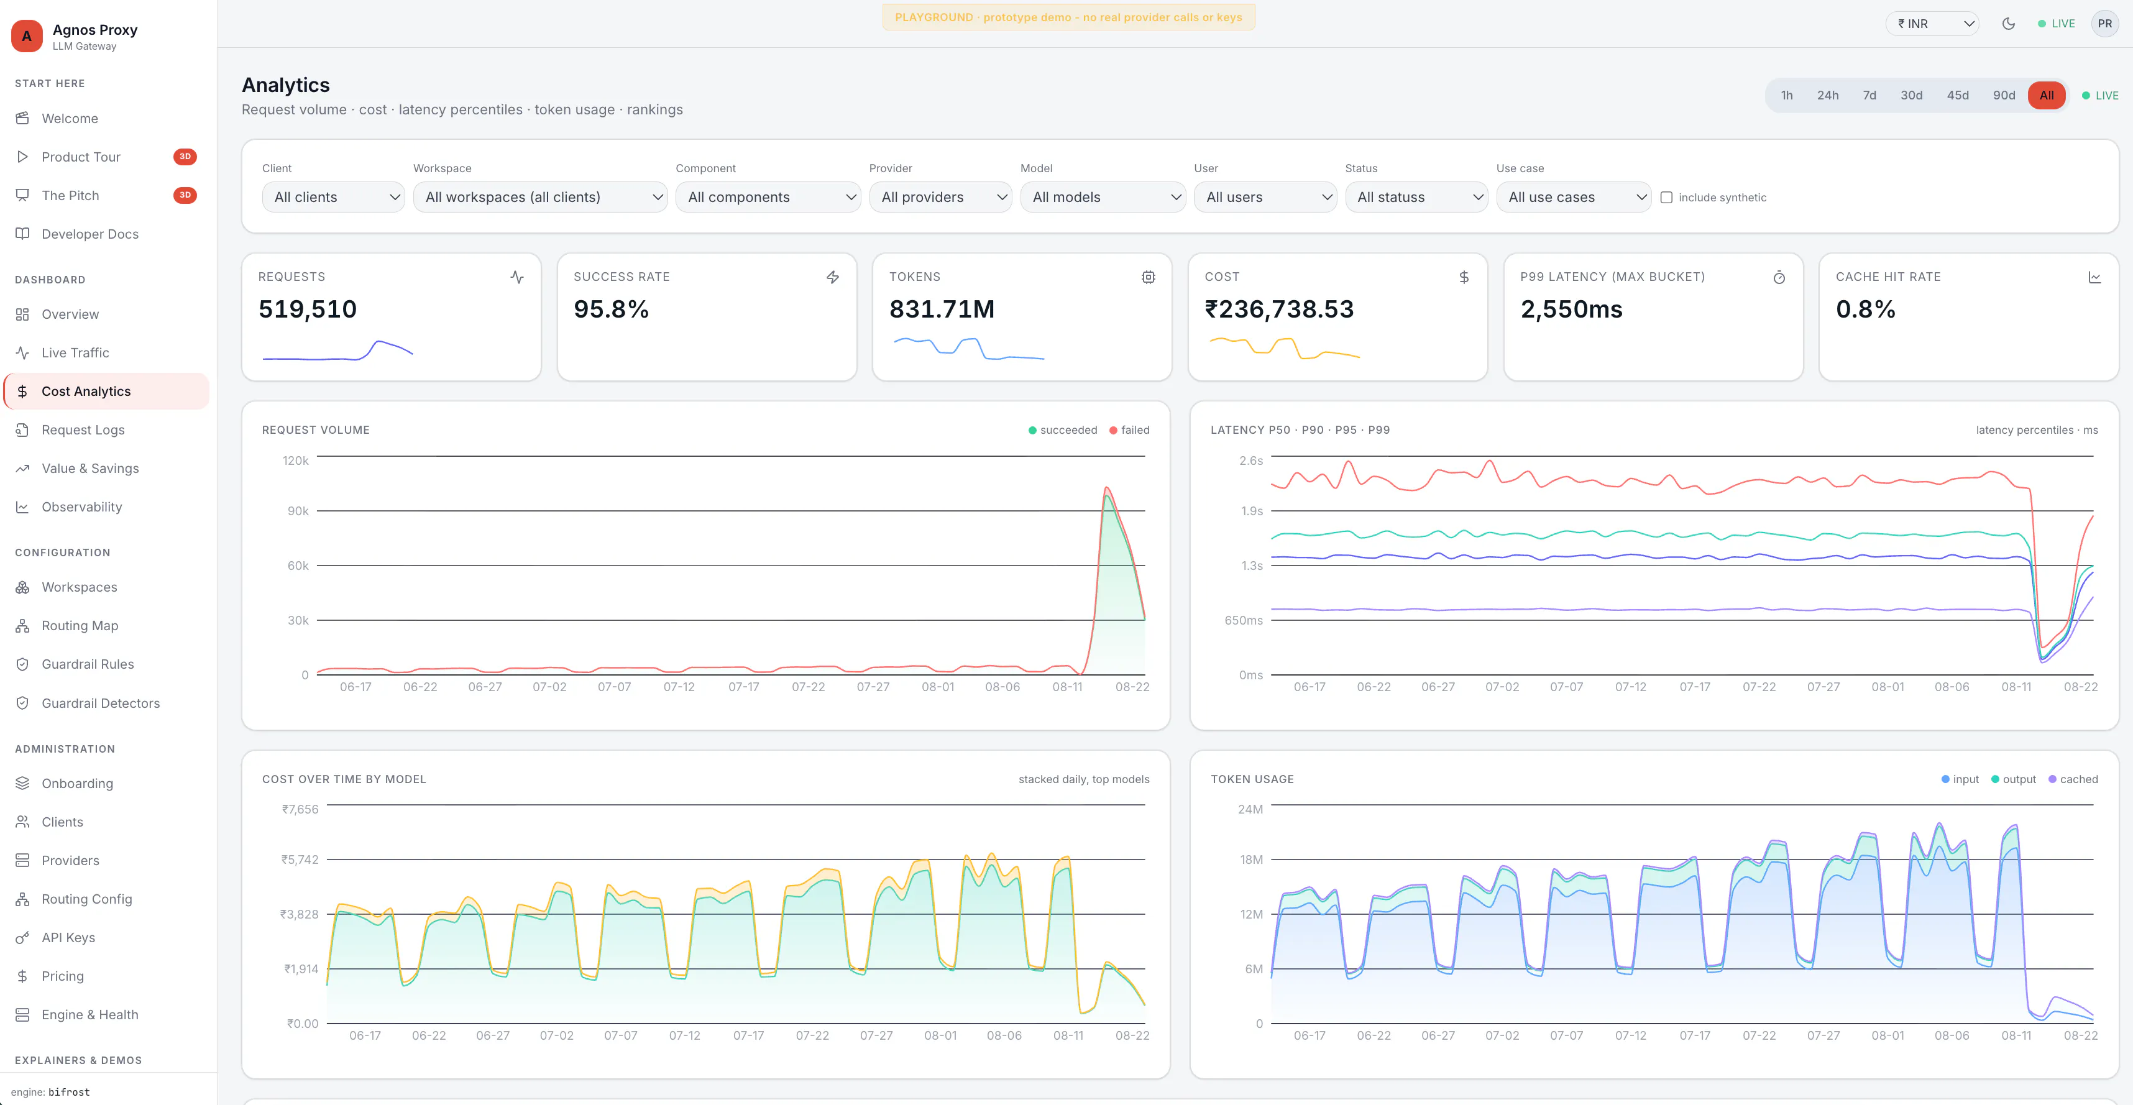Click the 3D badge next to The Pitch
The width and height of the screenshot is (2133, 1105).
coord(185,195)
